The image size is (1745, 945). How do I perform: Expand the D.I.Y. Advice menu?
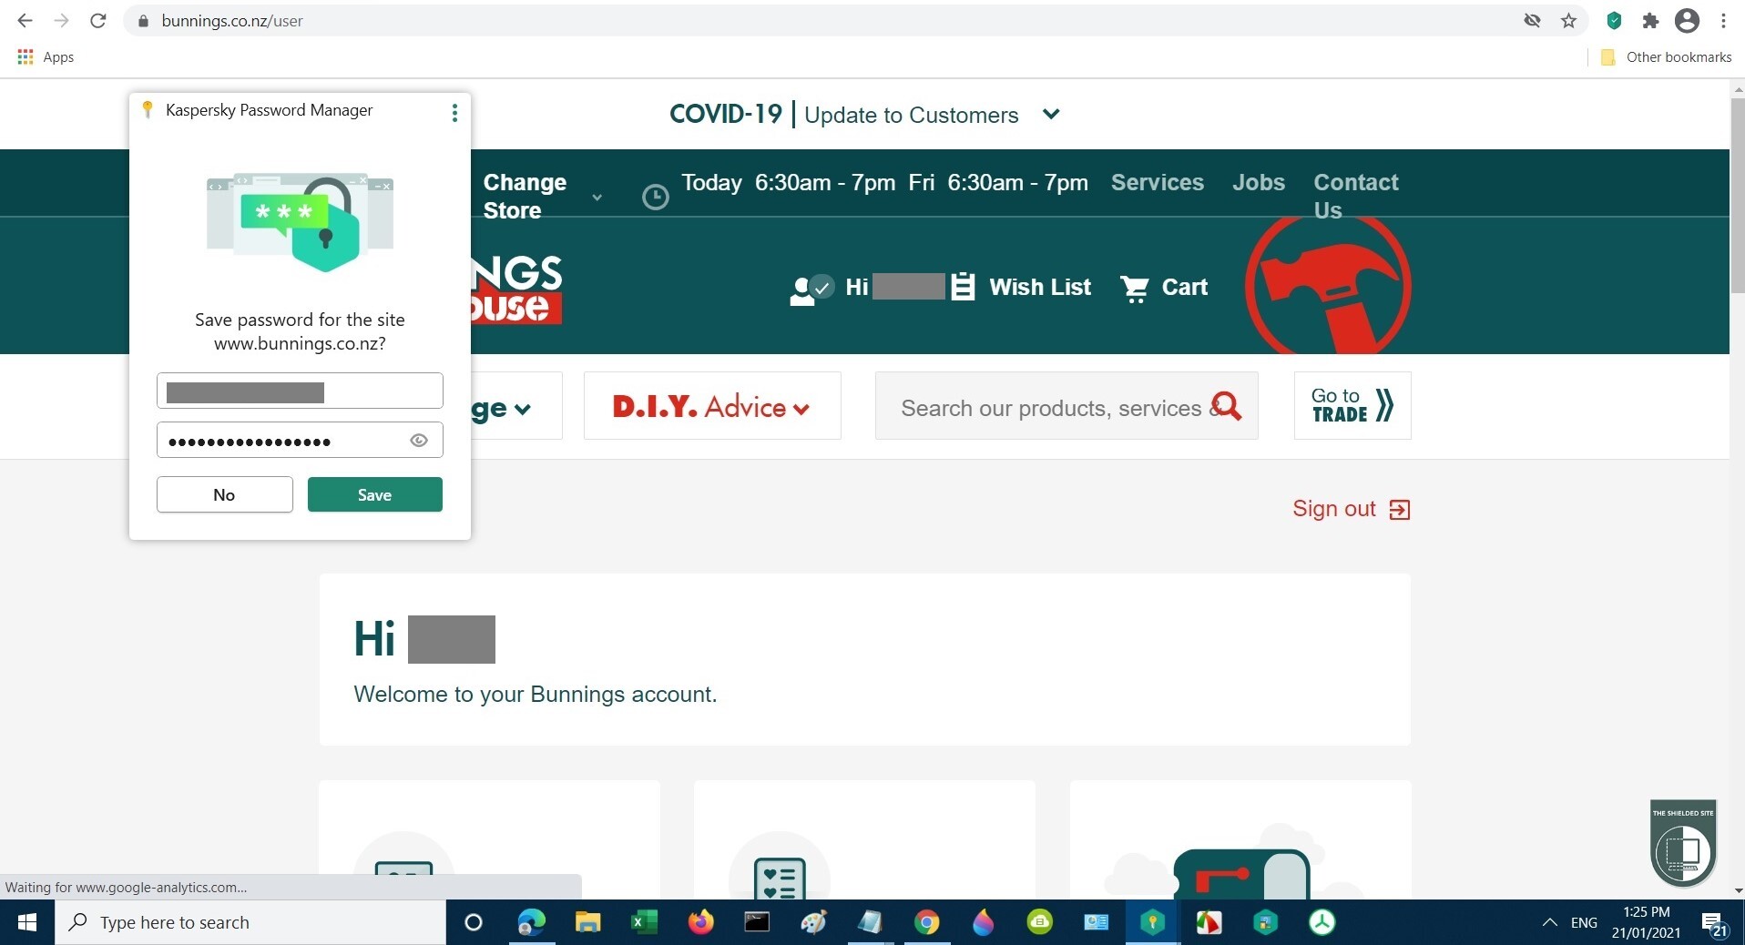pos(712,406)
